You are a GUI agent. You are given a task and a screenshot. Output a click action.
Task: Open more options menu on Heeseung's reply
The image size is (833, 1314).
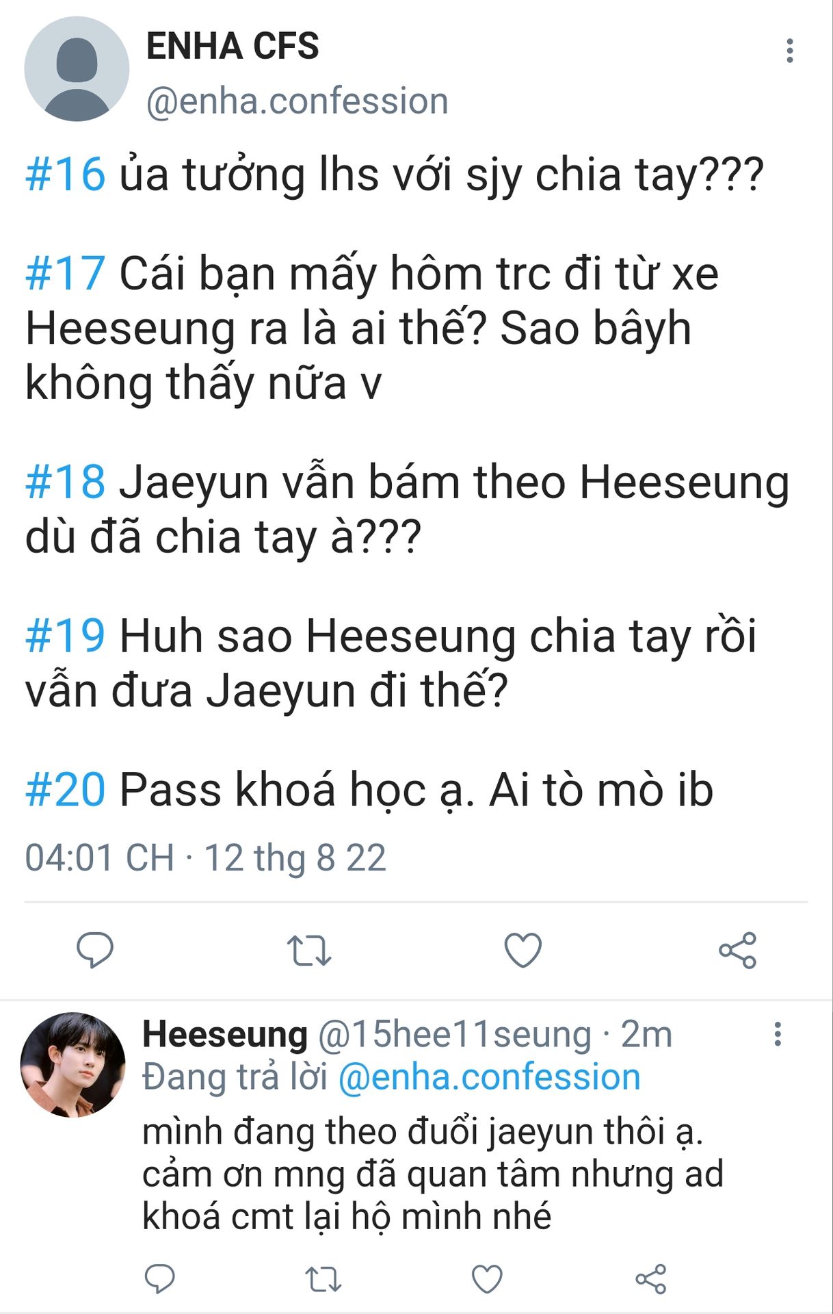point(778,1033)
